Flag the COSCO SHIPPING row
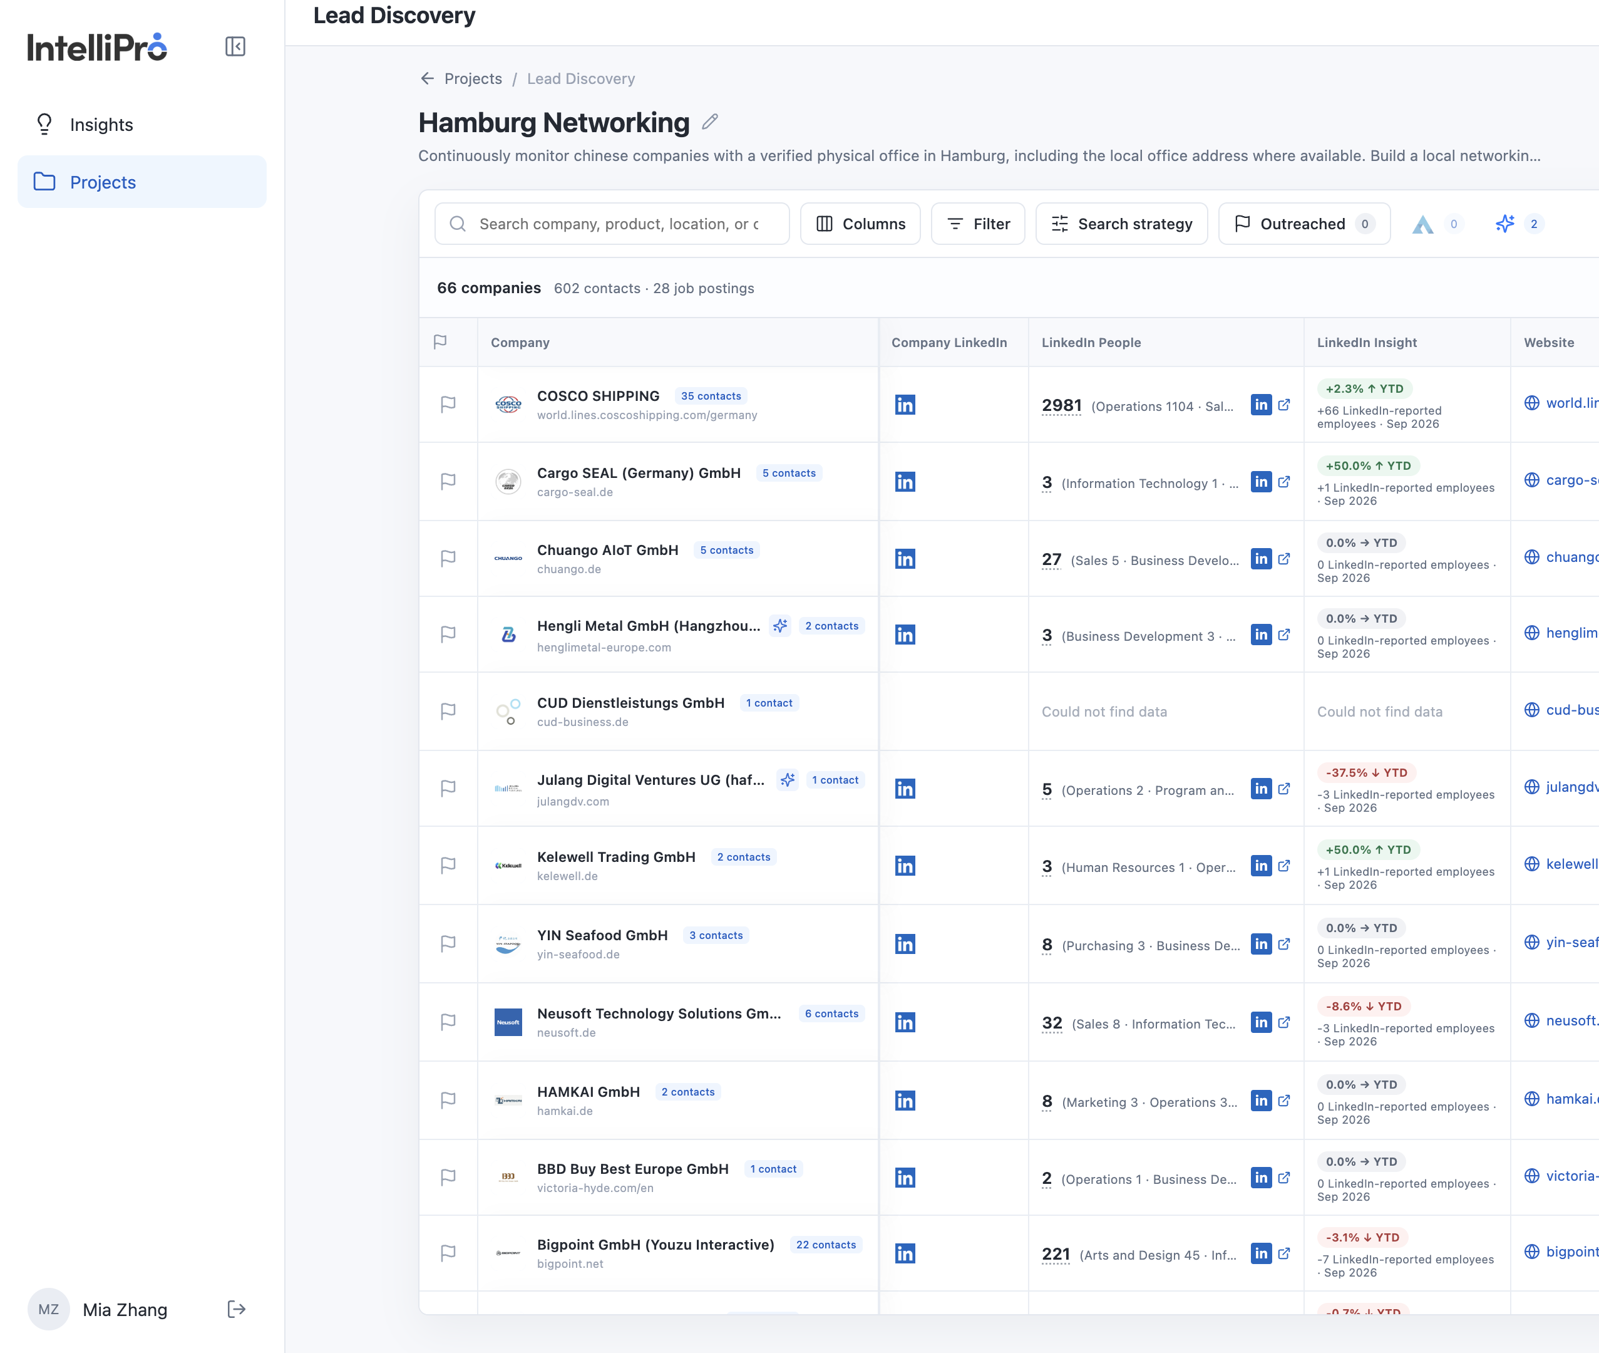 448,404
